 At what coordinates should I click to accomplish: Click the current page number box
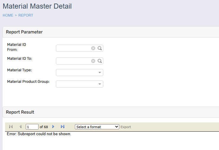[32, 127]
